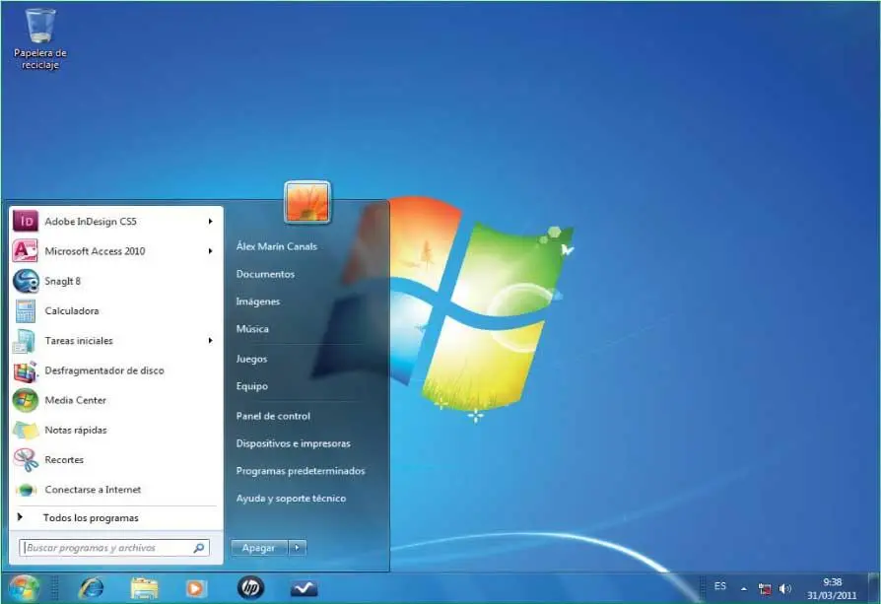Click the search magnifier icon
Image resolution: width=881 pixels, height=604 pixels.
(199, 548)
